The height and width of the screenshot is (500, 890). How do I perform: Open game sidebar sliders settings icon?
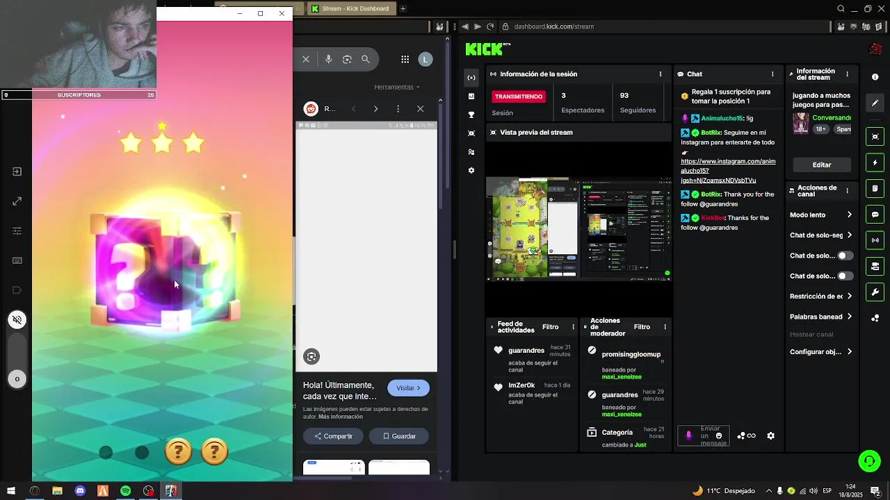pos(17,231)
